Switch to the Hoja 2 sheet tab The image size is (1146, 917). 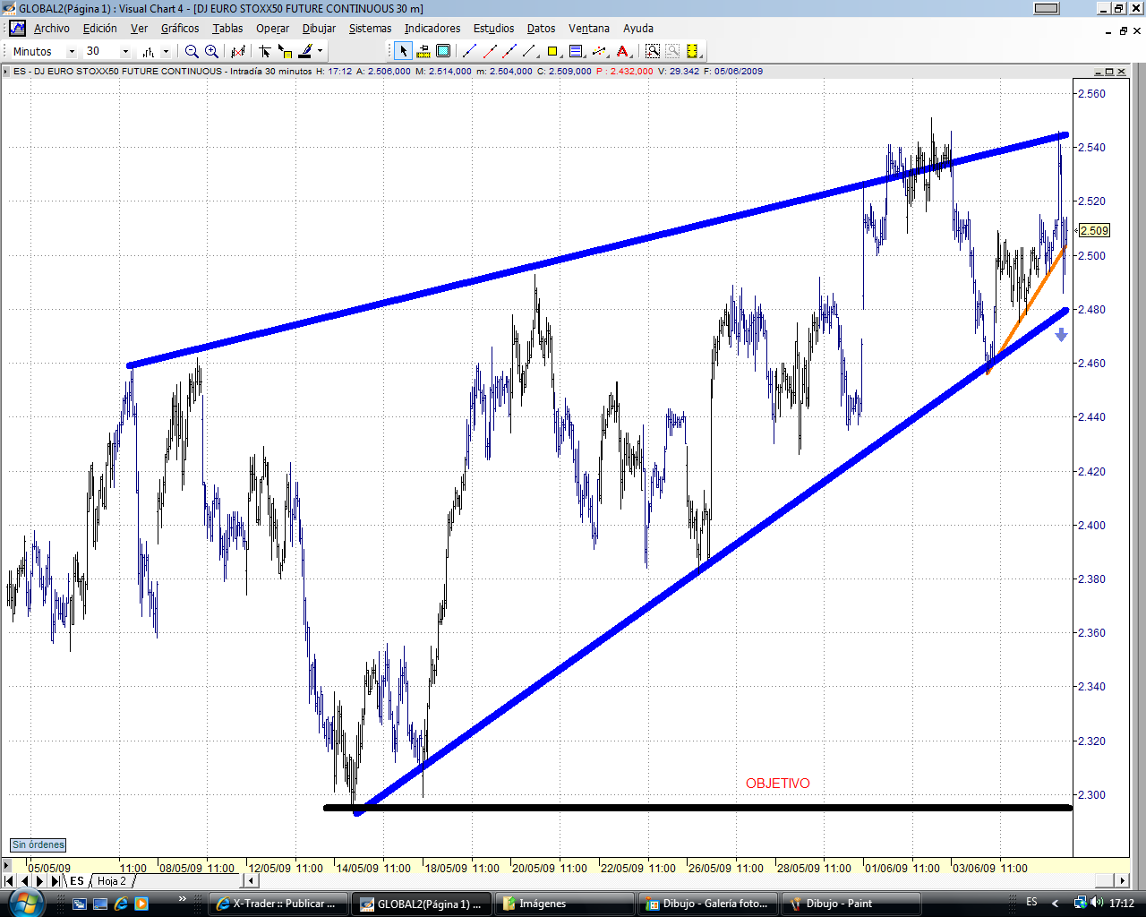(112, 881)
